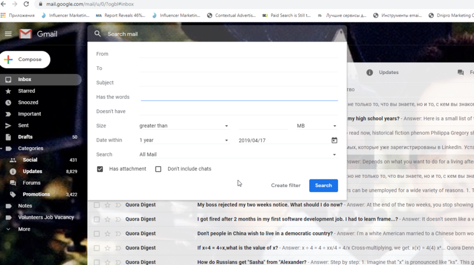Screen dimensions: 474x265
Task: Click the Create filter link
Action: (286, 185)
